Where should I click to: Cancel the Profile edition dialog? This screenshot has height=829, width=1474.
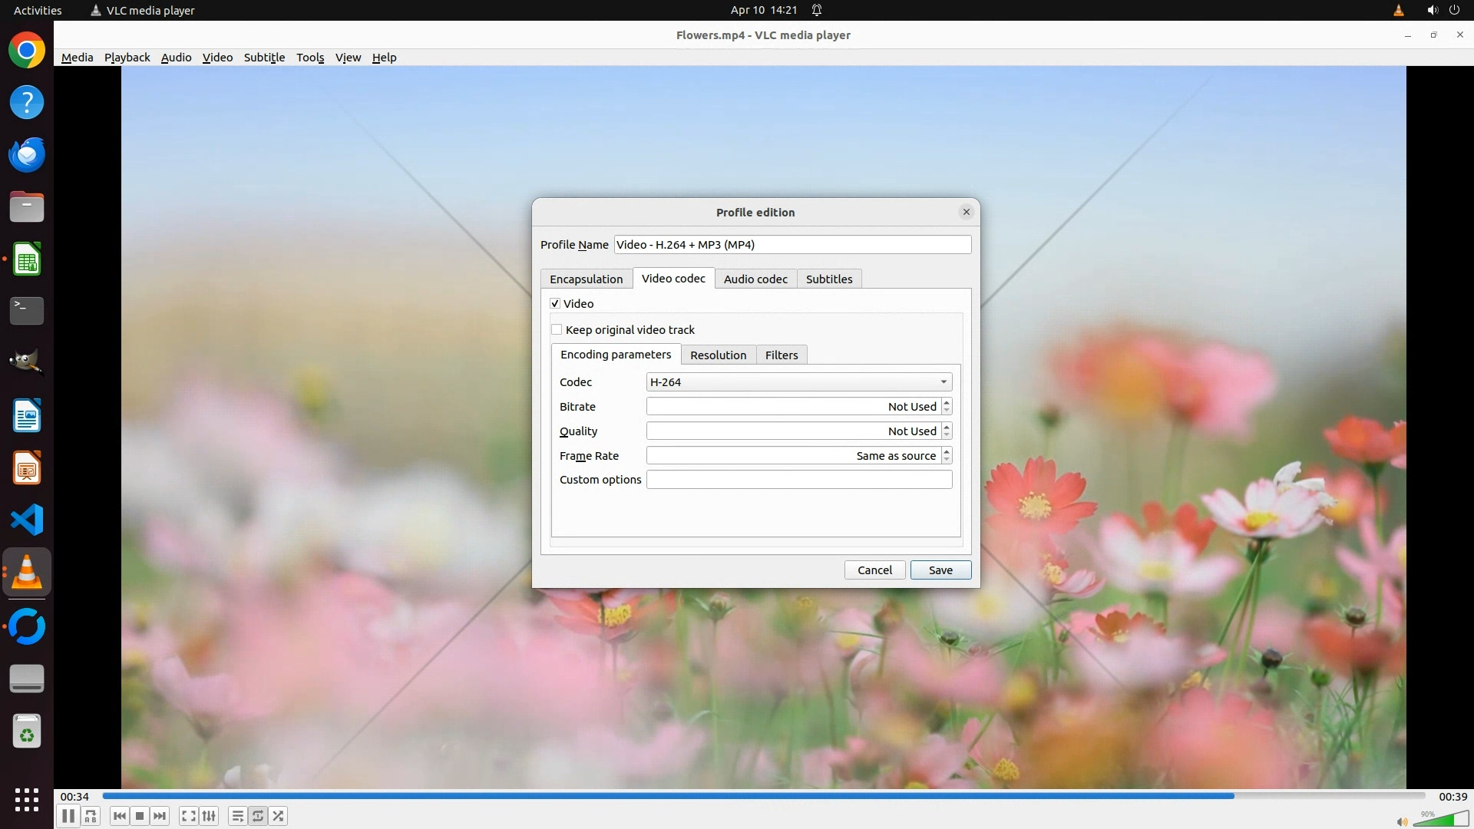point(874,570)
